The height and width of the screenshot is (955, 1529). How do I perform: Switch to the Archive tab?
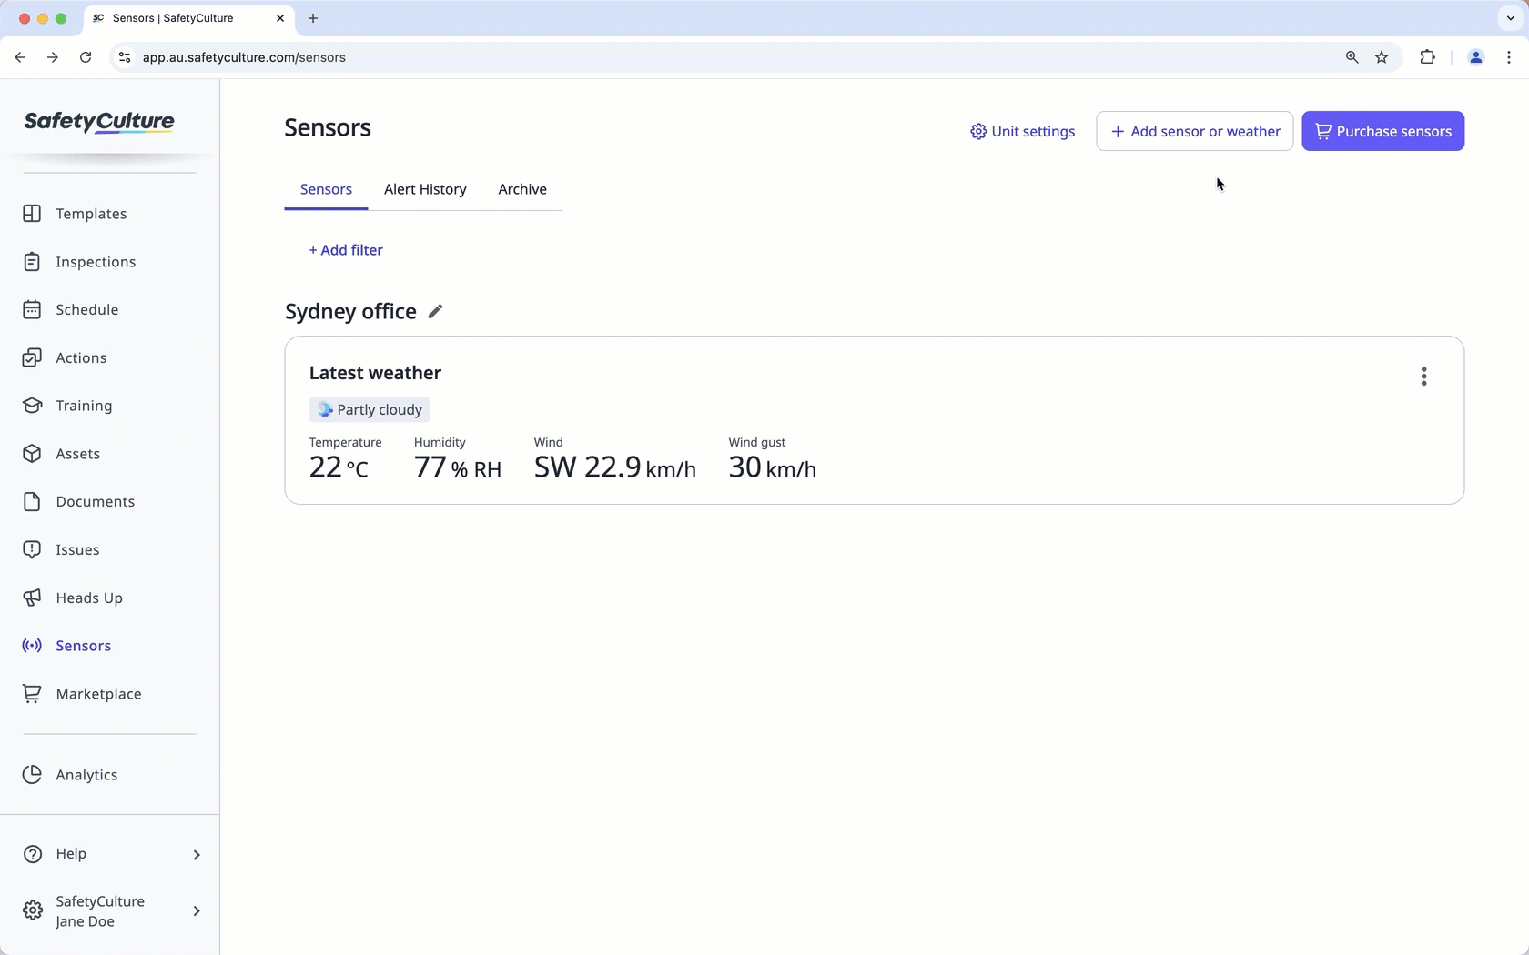click(x=522, y=189)
